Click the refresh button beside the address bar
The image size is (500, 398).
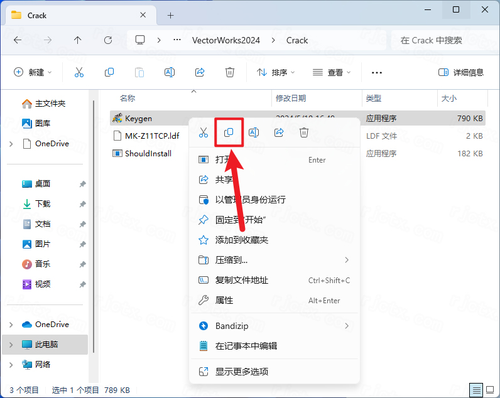point(108,40)
